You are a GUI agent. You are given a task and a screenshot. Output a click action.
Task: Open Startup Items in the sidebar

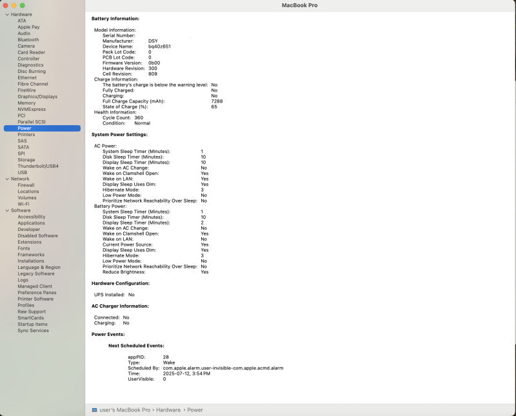point(33,324)
